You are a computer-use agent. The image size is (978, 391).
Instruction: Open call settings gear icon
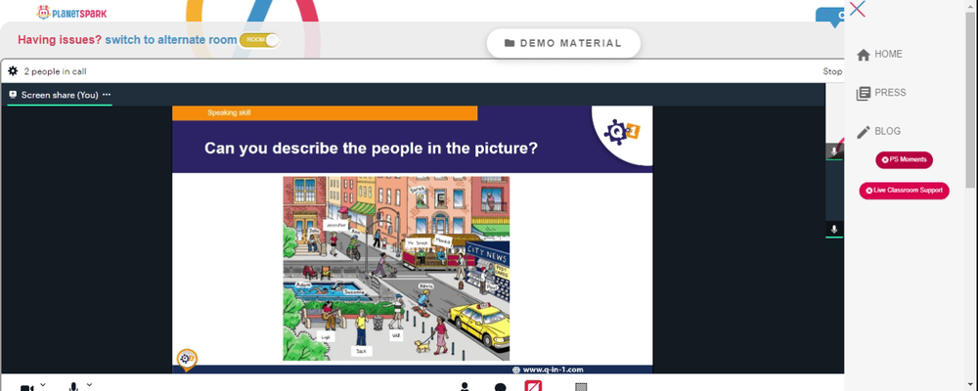[x=13, y=71]
